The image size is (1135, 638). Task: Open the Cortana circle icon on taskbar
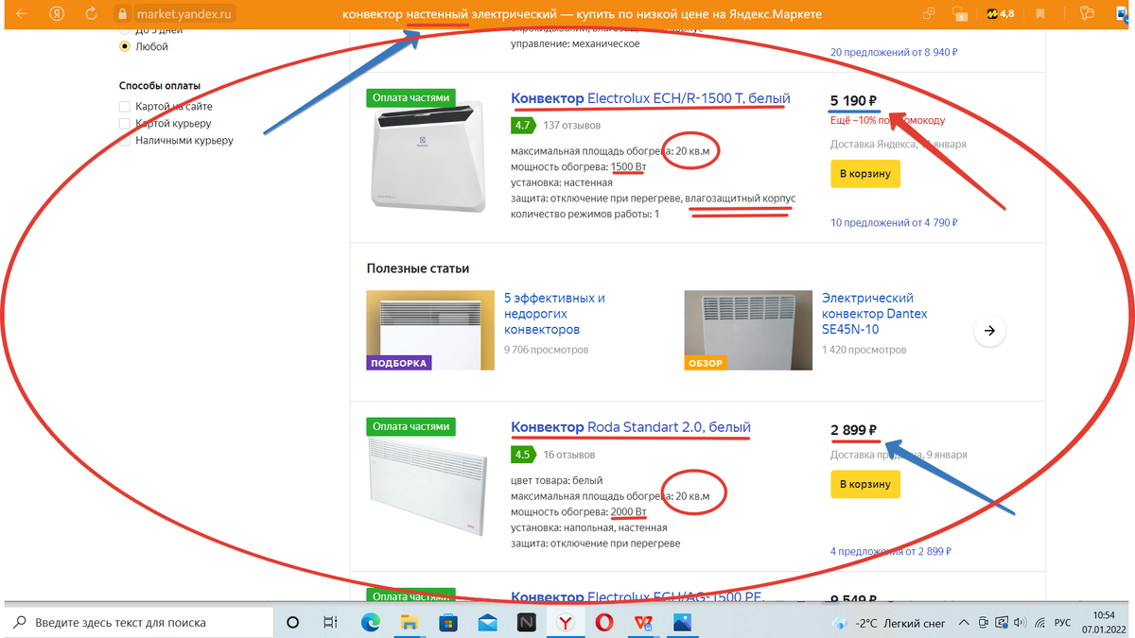click(x=292, y=622)
